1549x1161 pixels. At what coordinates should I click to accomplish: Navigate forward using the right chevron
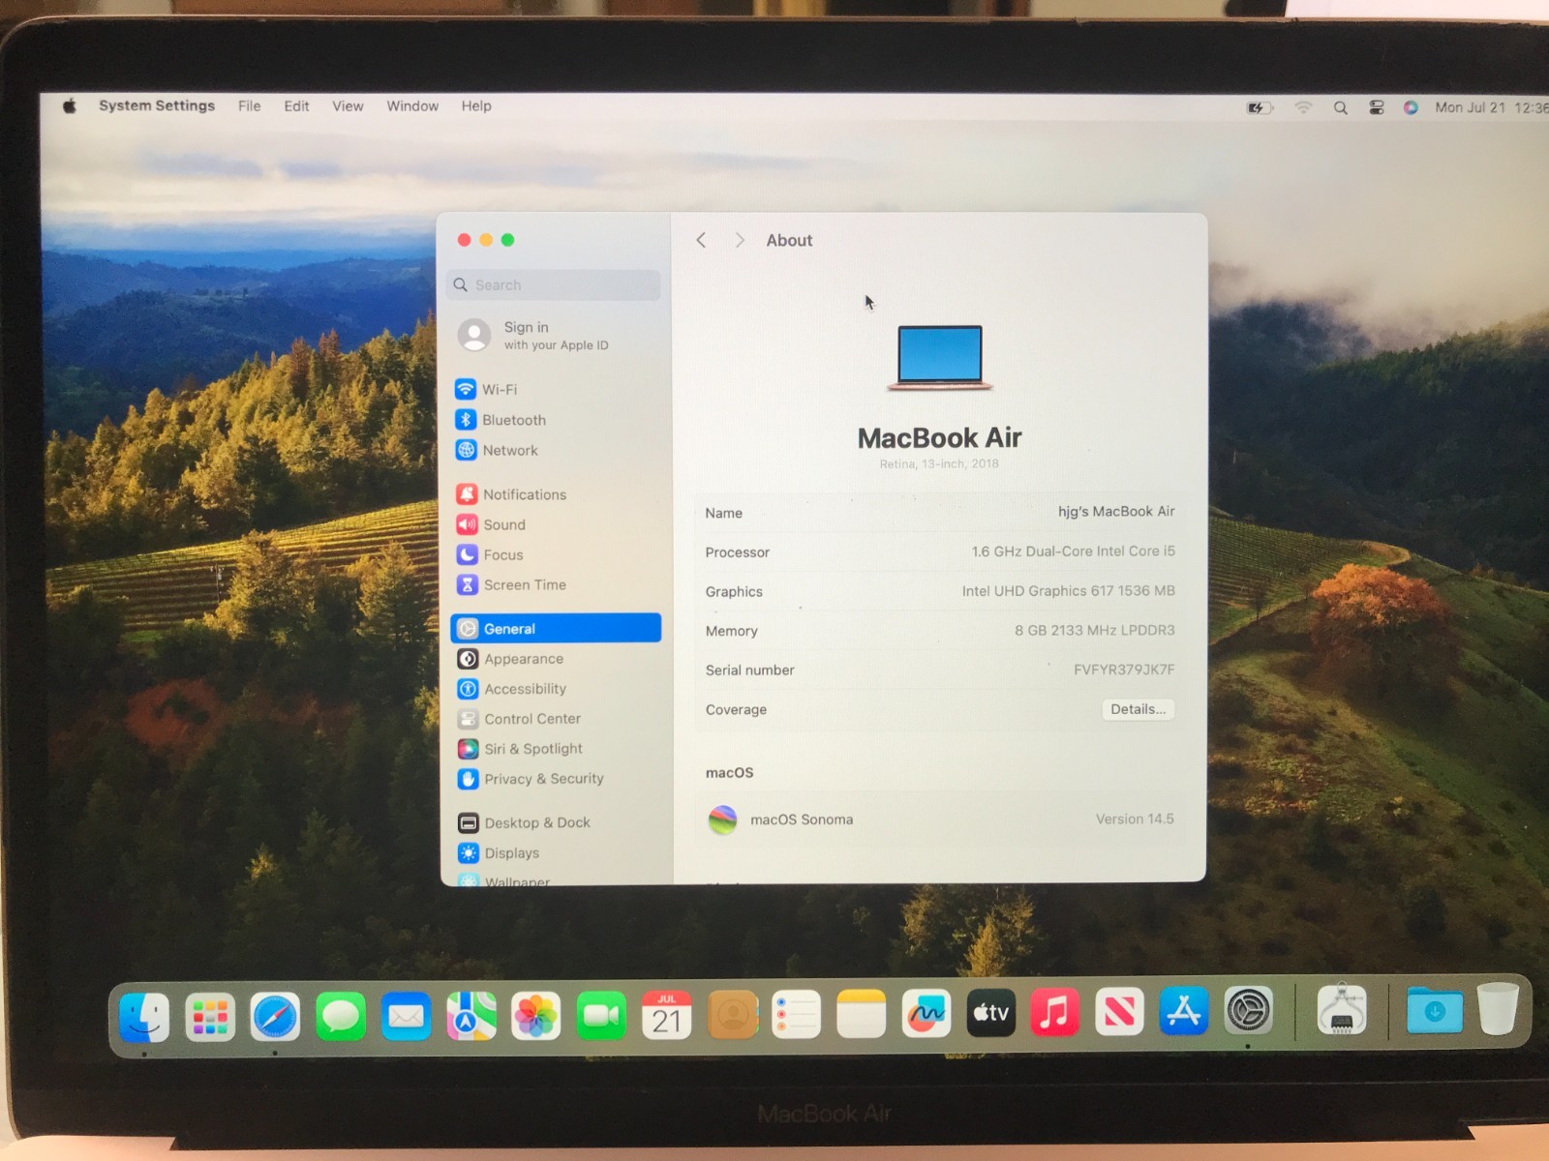tap(739, 240)
